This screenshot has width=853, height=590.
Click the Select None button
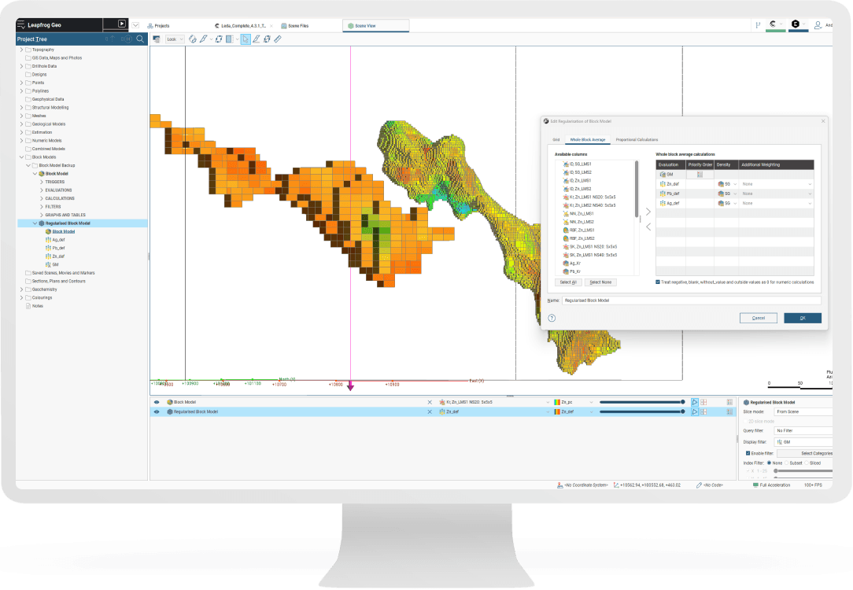(600, 282)
